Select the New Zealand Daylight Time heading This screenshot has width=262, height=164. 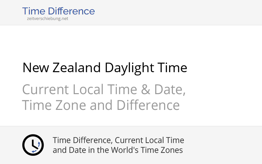[x=104, y=68]
